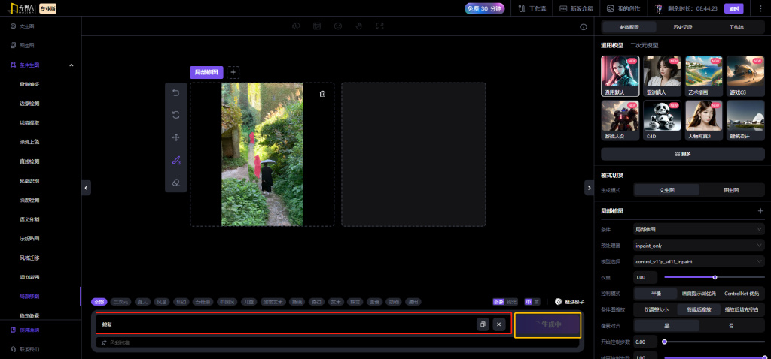Viewport: 771px width, 359px height.
Task: Click the info circle icon top right of canvas
Action: [584, 27]
